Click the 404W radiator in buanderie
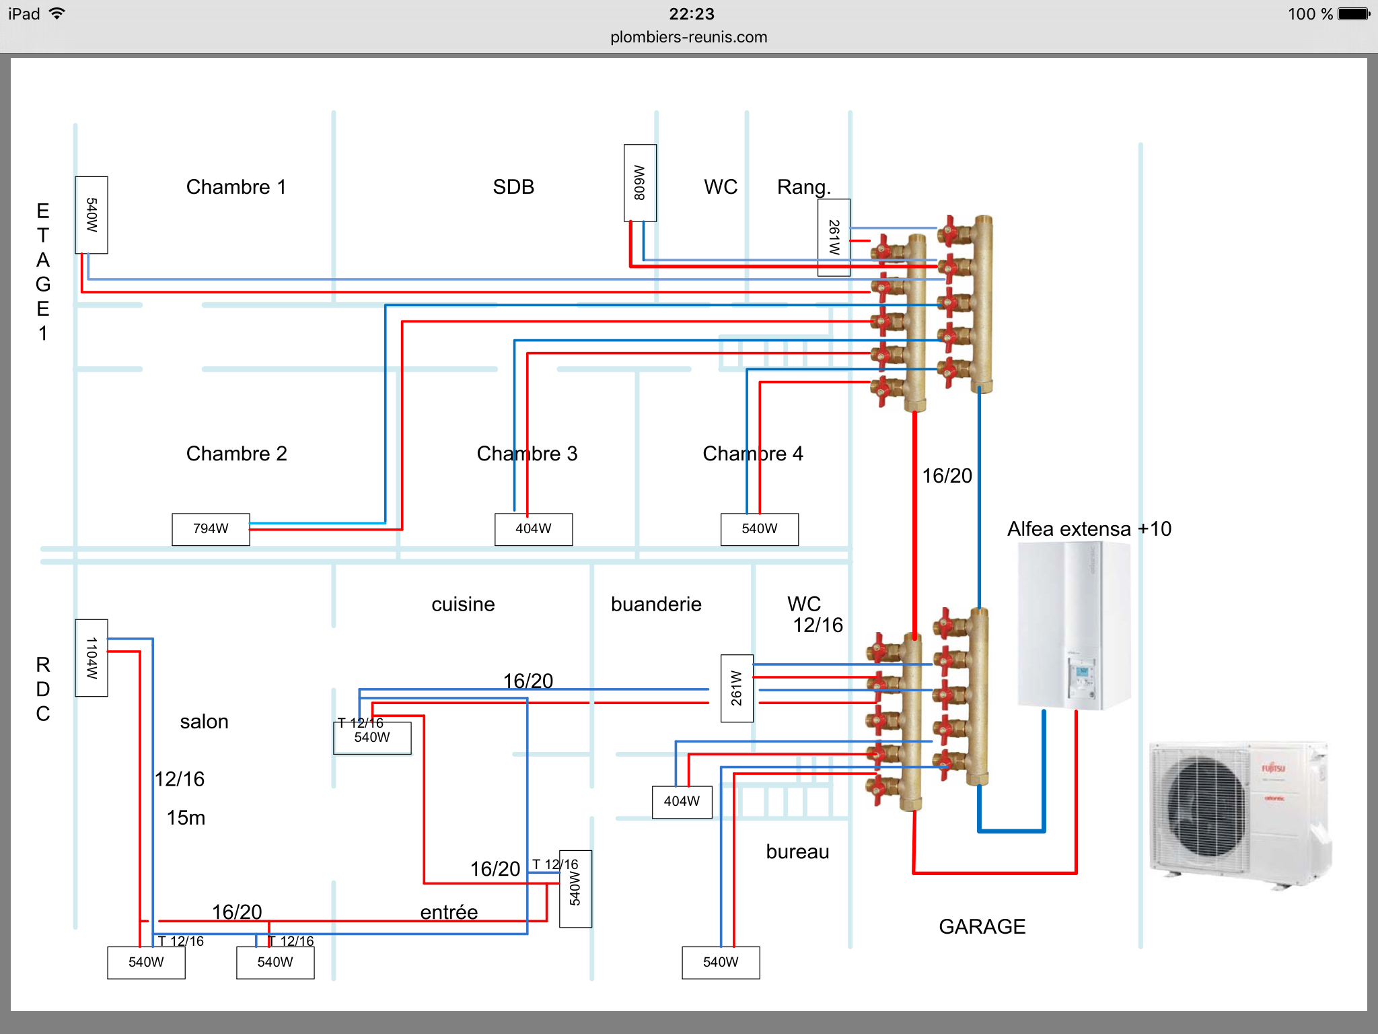The width and height of the screenshot is (1378, 1034). click(x=682, y=802)
